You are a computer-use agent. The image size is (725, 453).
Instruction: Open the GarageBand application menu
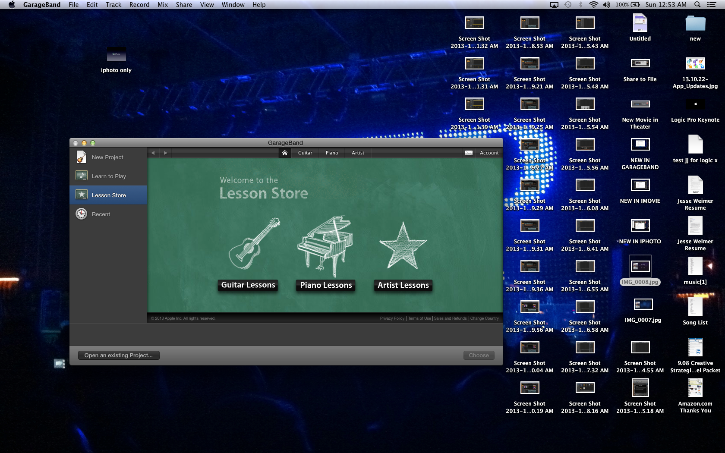42,5
